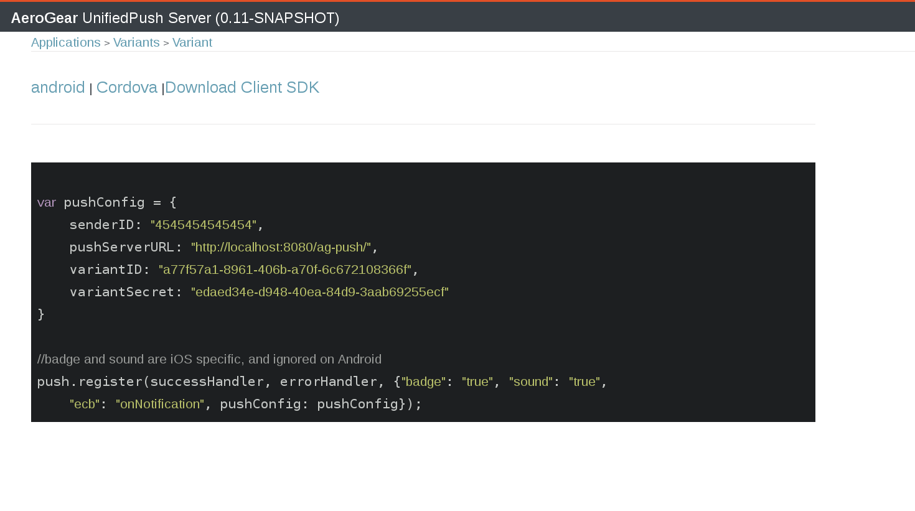The height and width of the screenshot is (511, 915).
Task: Click the senderID value "4545454545454"
Action: click(204, 225)
